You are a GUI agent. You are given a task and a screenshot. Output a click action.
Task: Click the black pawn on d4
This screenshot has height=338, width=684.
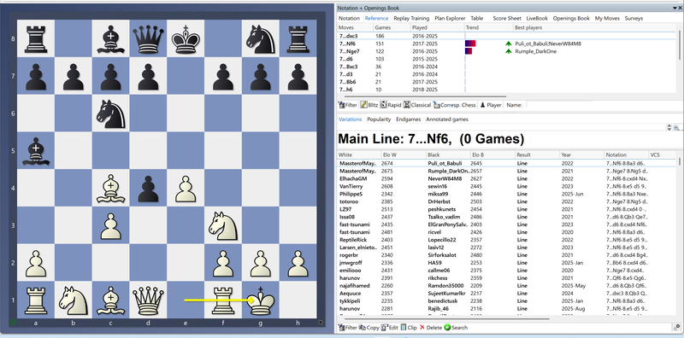pyautogui.click(x=148, y=189)
